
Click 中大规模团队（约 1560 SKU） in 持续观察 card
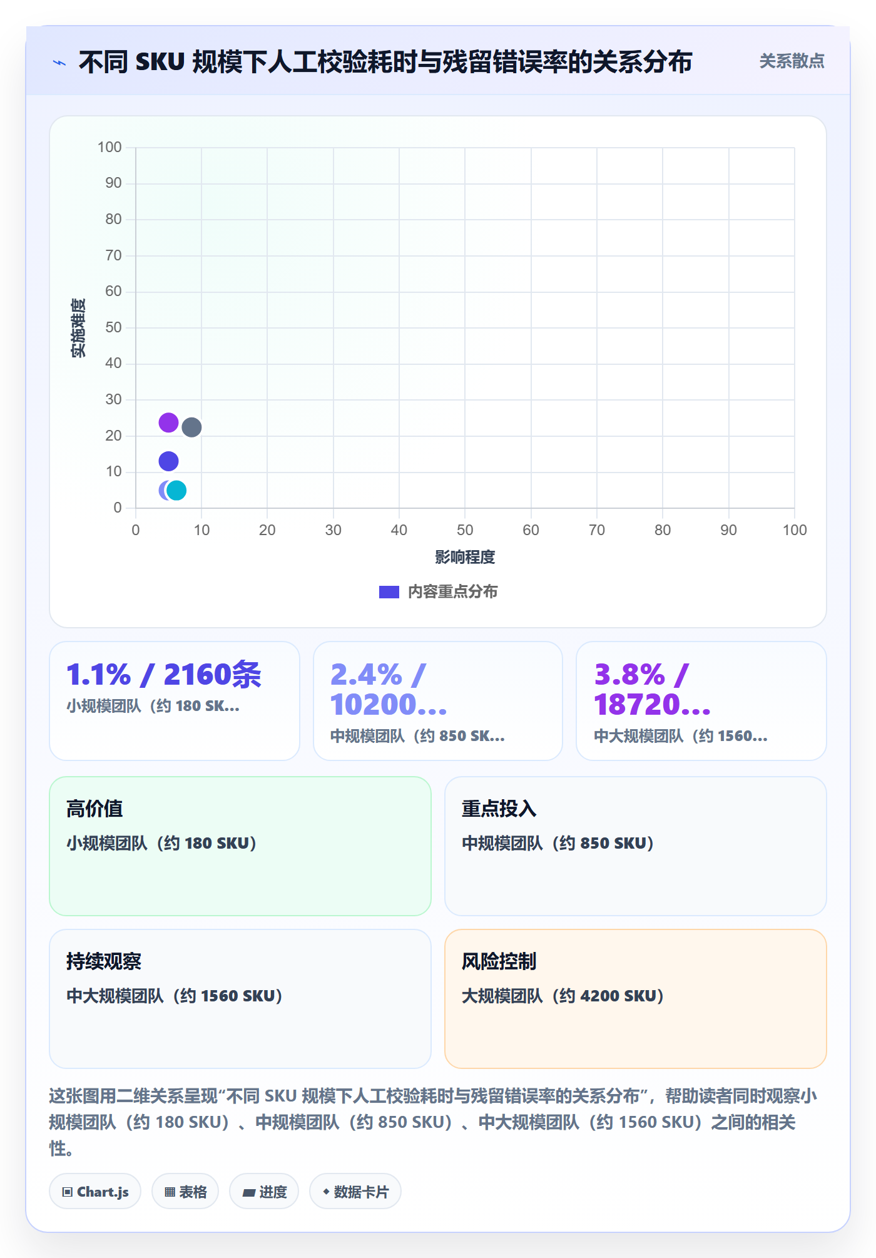tap(175, 996)
